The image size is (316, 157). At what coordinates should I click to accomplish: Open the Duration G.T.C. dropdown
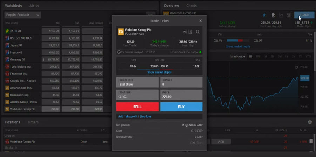click(x=137, y=95)
